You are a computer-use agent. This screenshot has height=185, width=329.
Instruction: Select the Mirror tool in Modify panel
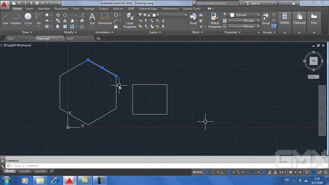65,21
